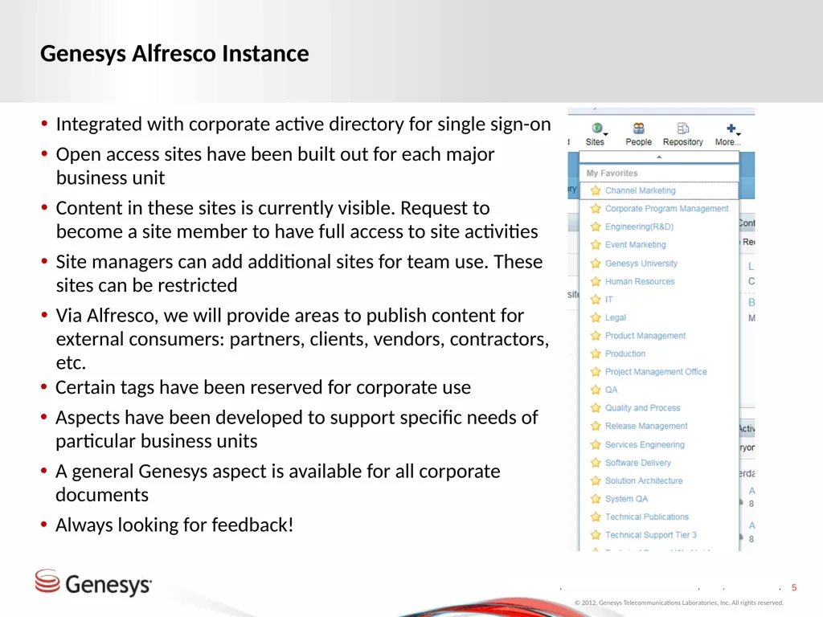823x617 pixels.
Task: Collapse the Sites dropdown using up arrow
Action: pyautogui.click(x=659, y=157)
